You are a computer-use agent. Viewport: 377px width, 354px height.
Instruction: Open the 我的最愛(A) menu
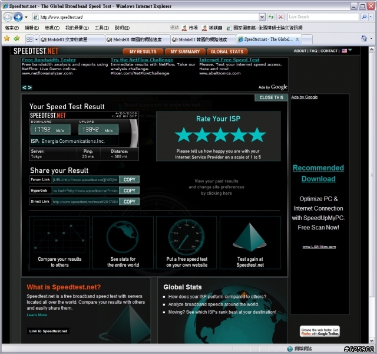[x=77, y=28]
